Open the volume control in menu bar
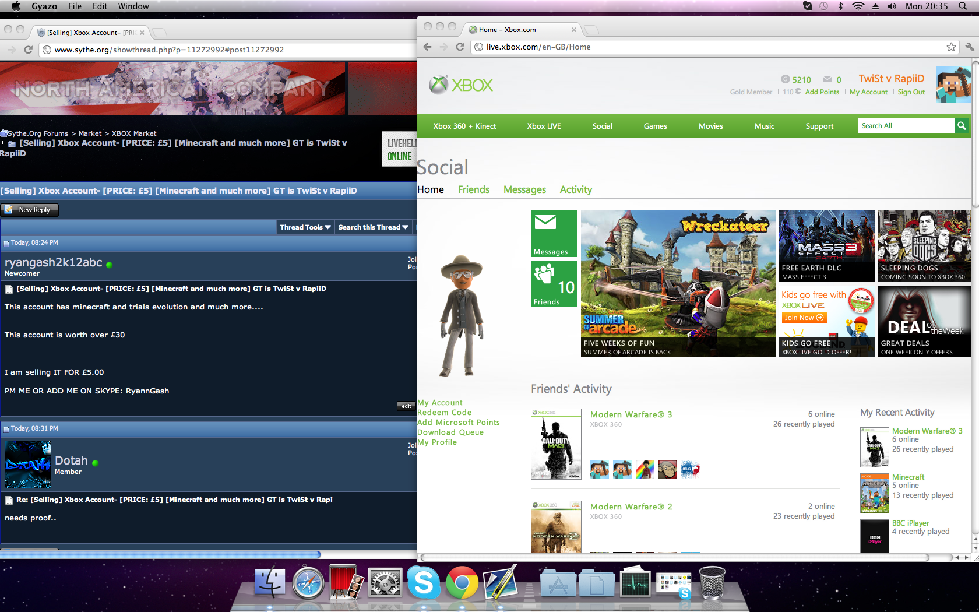This screenshot has width=979, height=612. 892,6
